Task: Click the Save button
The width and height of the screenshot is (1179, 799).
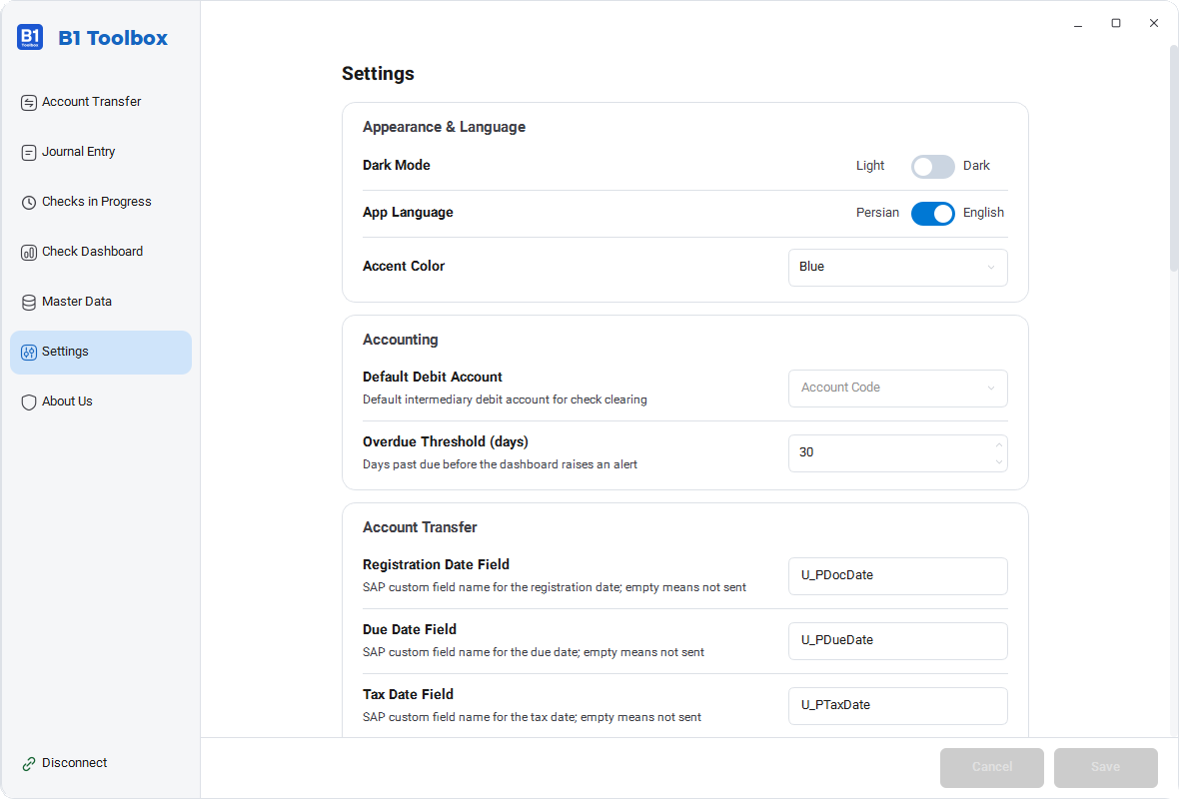Action: coord(1105,767)
